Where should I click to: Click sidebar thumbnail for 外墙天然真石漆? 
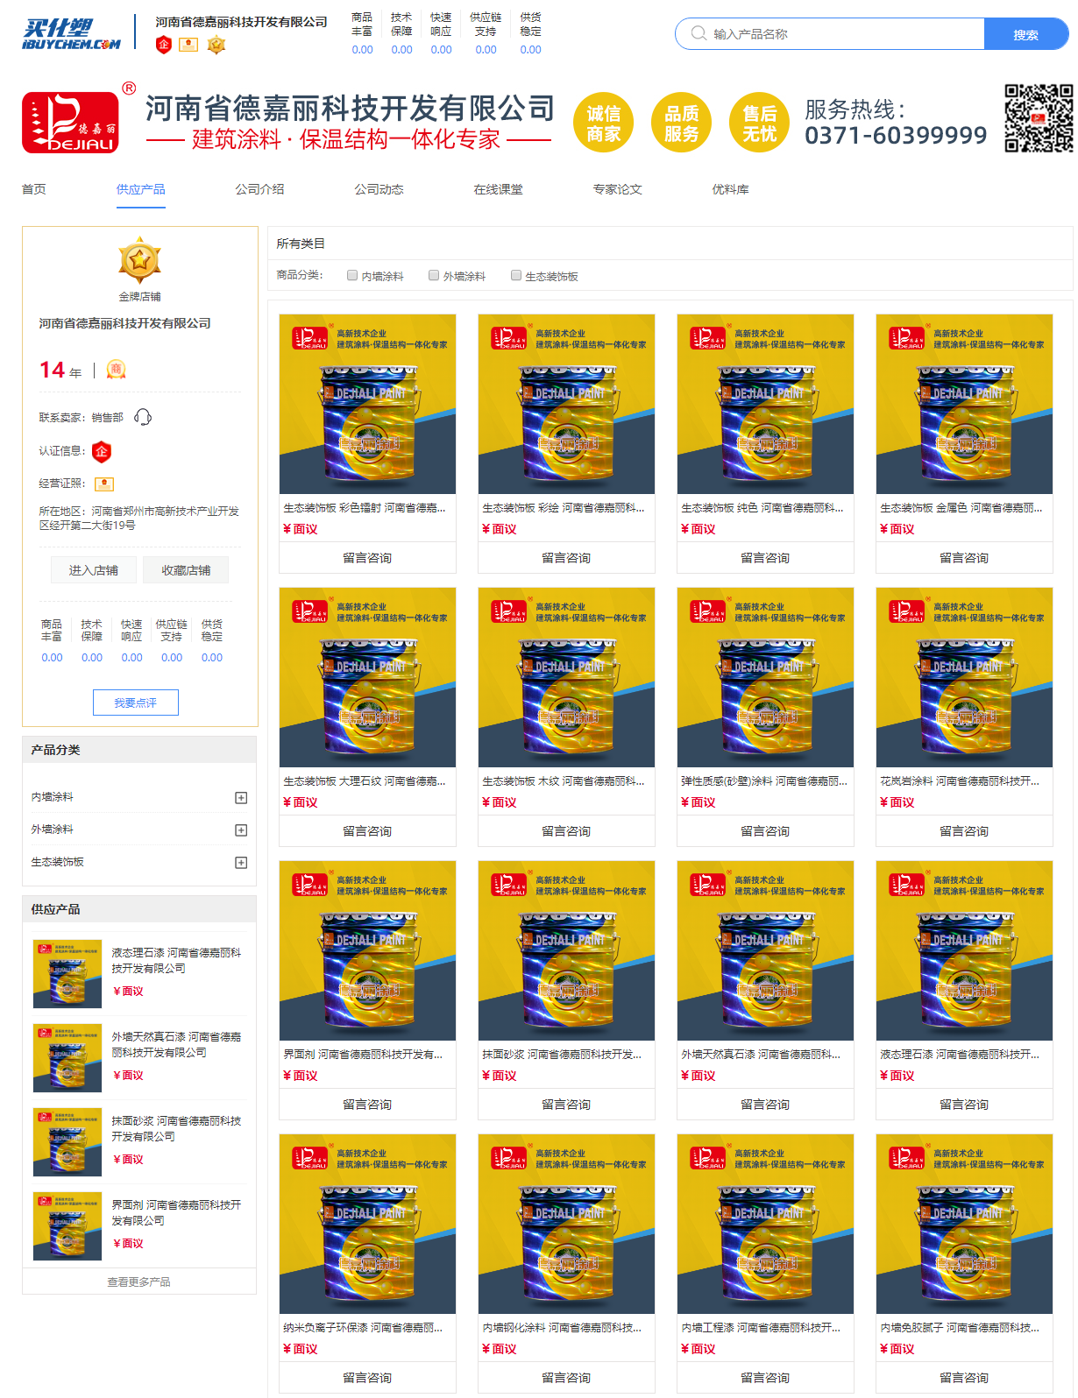(67, 1058)
